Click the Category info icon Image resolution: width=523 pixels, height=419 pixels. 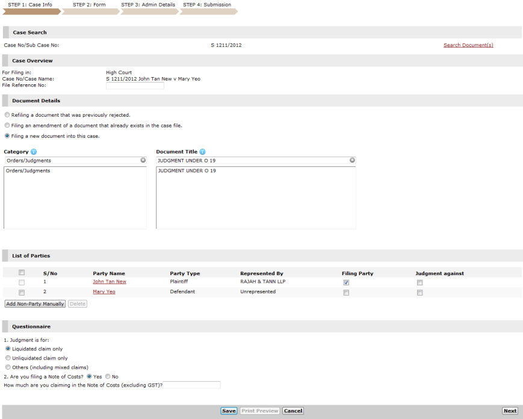point(34,152)
